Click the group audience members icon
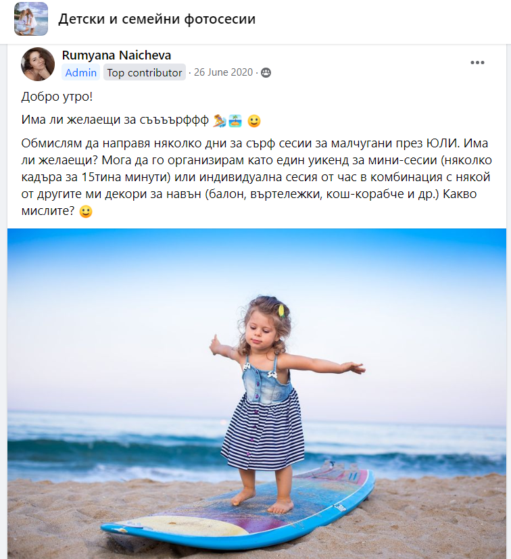The width and height of the screenshot is (511, 559). [x=266, y=73]
